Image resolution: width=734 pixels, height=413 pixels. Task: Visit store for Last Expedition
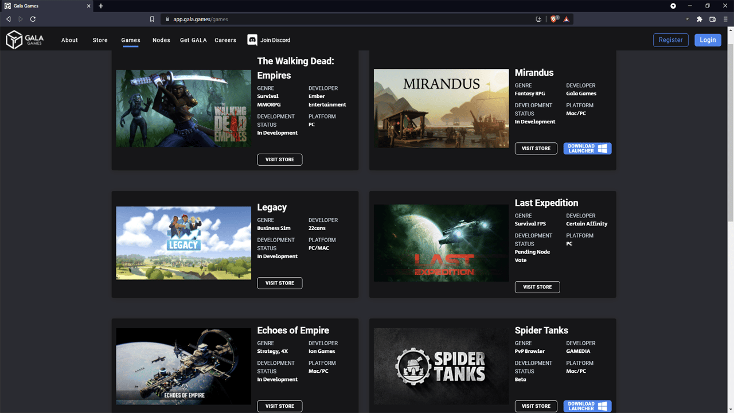coord(537,287)
